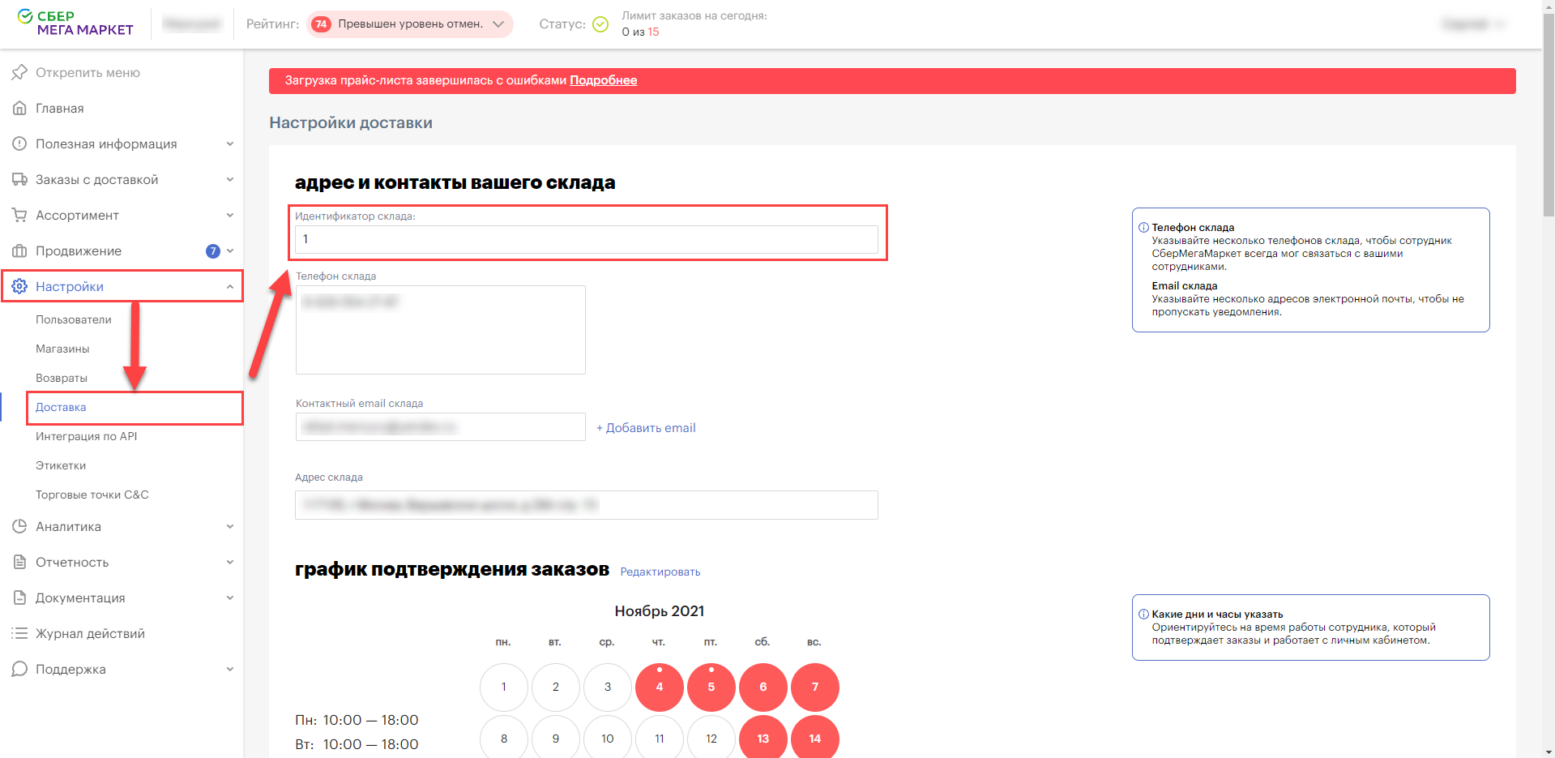The height and width of the screenshot is (758, 1555).
Task: Click Открепить меню label
Action: [x=88, y=72]
